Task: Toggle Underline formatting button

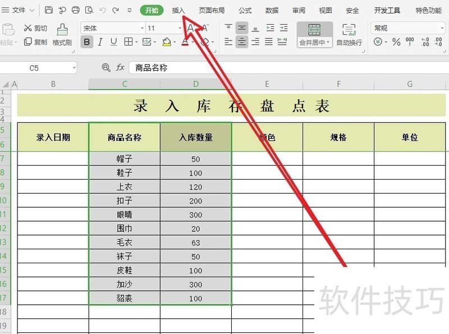Action: coord(114,42)
